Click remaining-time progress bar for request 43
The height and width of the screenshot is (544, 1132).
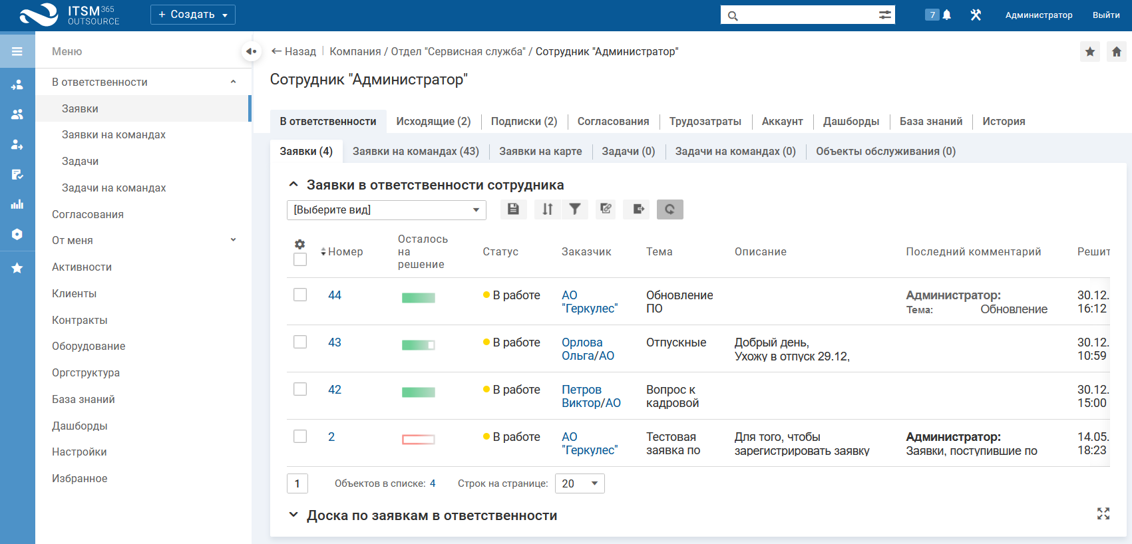point(419,344)
